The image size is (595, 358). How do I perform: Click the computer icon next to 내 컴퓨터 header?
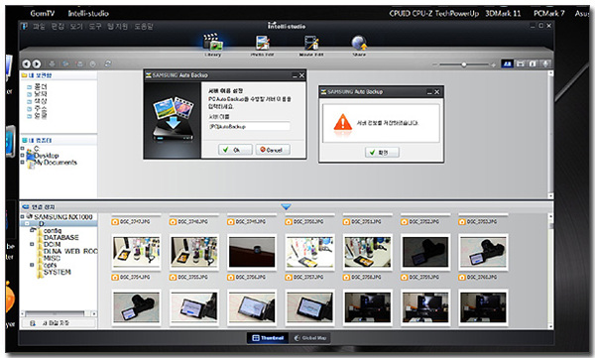[x=24, y=140]
